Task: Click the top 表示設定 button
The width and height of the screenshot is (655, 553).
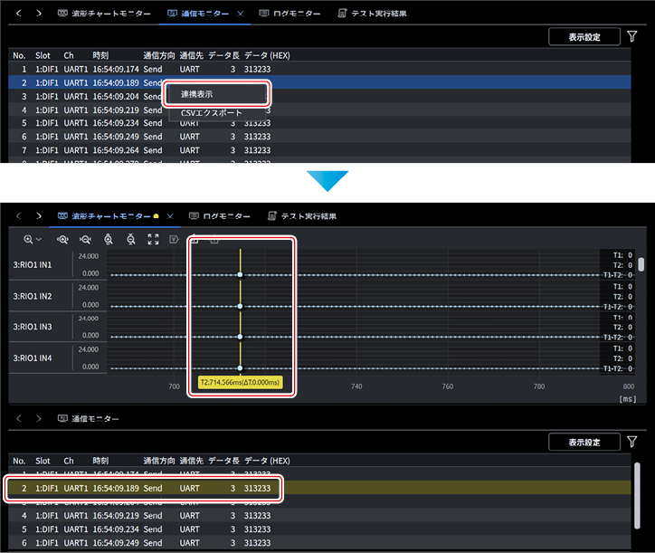Action: point(584,37)
